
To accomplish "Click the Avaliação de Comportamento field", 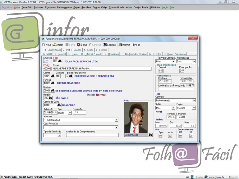I will (92, 135).
